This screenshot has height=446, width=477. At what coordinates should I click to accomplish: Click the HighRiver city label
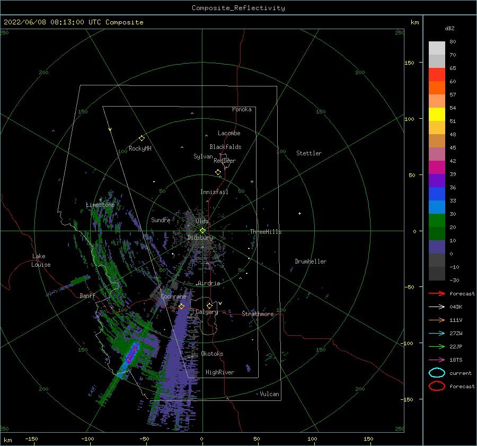(x=220, y=372)
